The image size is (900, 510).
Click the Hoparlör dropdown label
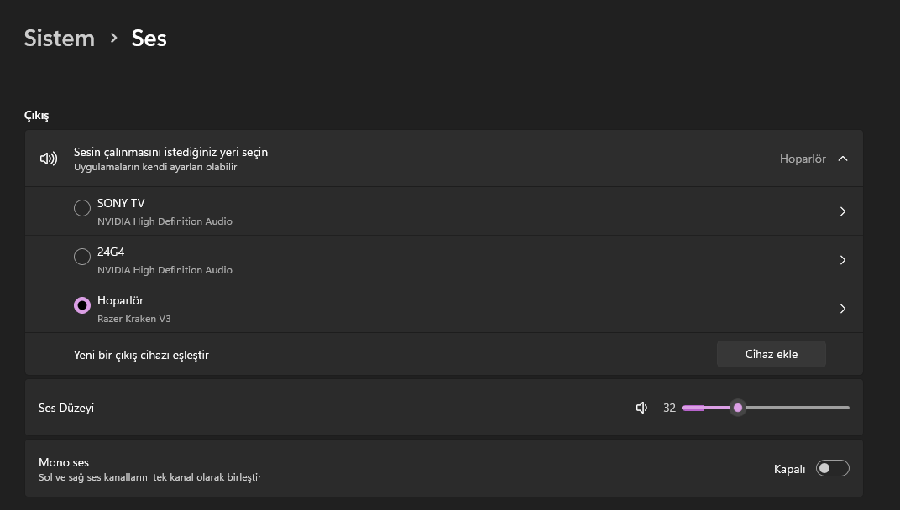pyautogui.click(x=802, y=159)
